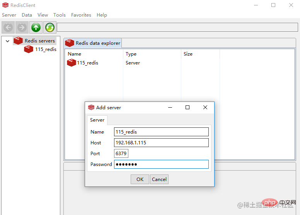Click the green up-level arrow icon
300x215 pixels.
[36, 27]
